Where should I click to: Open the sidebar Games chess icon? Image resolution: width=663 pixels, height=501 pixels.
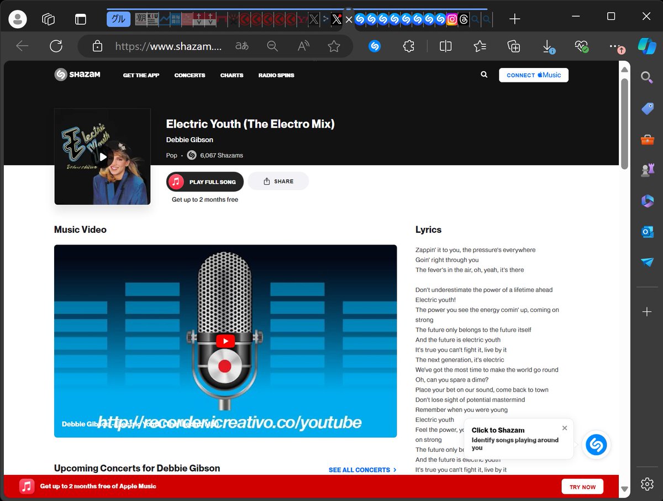647,170
